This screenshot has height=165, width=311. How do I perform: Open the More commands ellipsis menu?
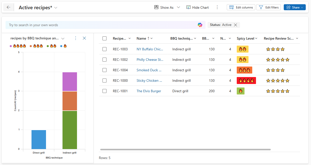click(x=217, y=7)
